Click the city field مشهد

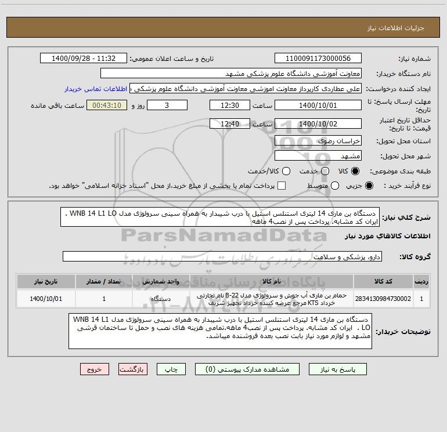coord(318,156)
